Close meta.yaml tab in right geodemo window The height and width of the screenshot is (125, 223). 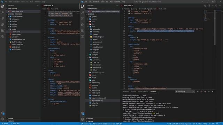[132, 6]
